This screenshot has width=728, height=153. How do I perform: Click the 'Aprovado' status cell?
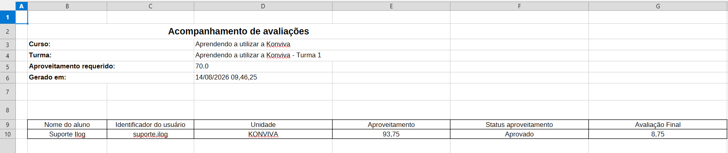coord(519,134)
